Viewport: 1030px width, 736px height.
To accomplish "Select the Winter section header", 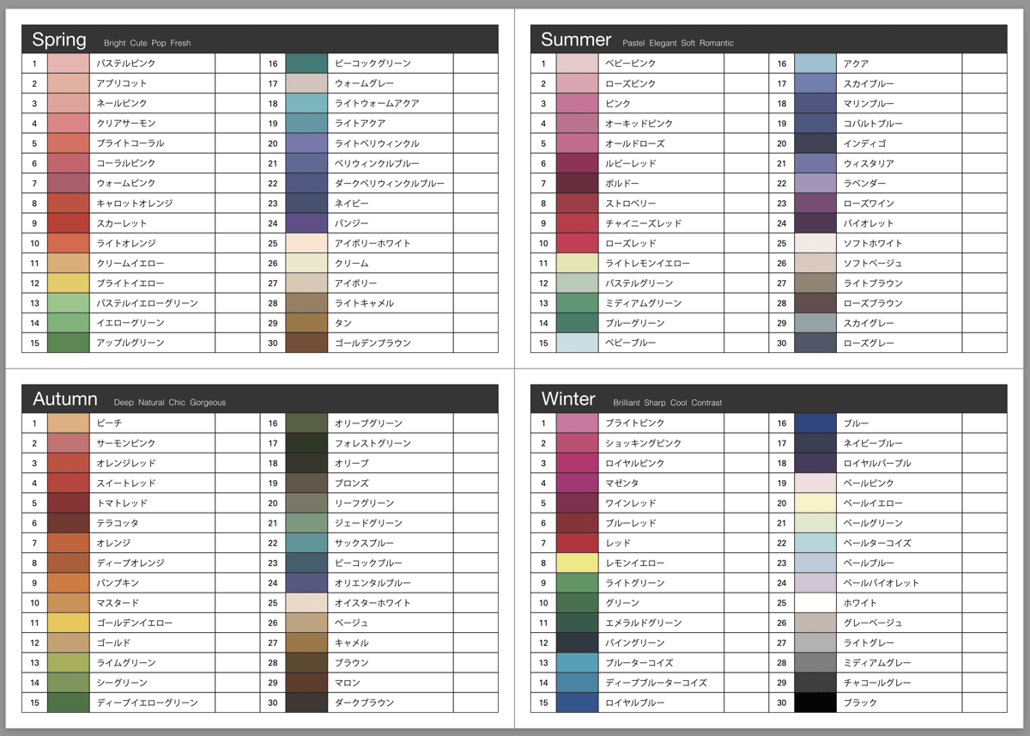I will (x=568, y=398).
